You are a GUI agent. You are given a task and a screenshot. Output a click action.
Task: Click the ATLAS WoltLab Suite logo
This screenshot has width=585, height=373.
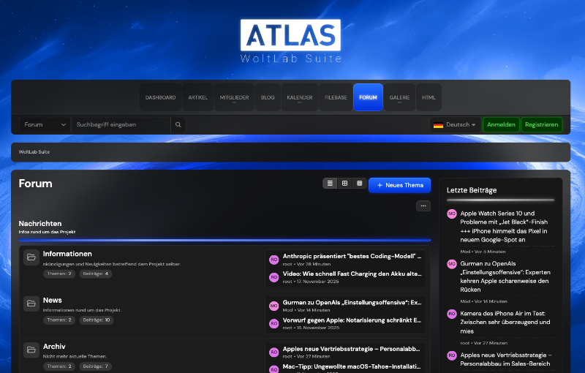(290, 41)
